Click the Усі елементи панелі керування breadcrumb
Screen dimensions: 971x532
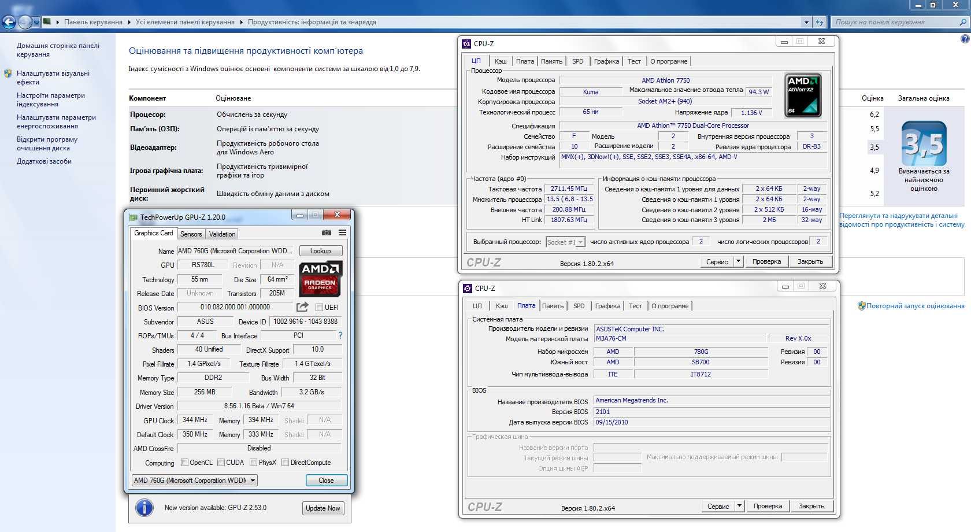185,22
